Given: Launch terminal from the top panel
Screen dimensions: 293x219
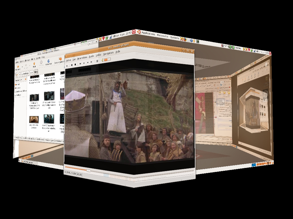Looking at the screenshot, I should coord(197,41).
